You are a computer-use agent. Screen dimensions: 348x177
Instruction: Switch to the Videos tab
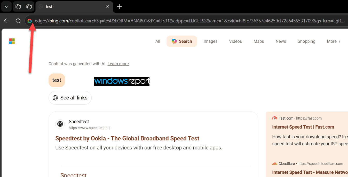(x=235, y=41)
